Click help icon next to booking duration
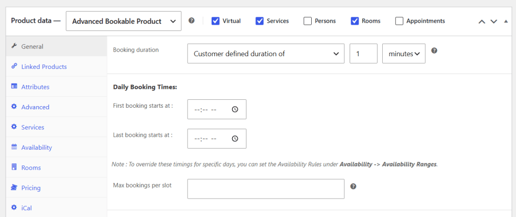516x217 pixels. point(434,50)
